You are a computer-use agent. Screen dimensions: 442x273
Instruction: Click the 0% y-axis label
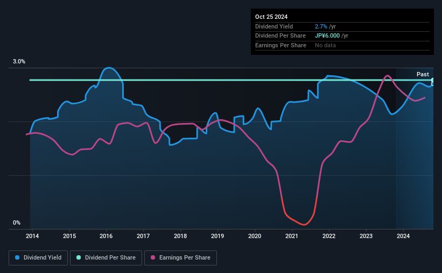17,222
